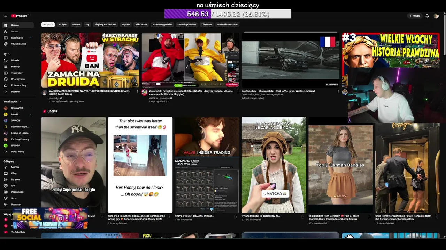Select the Muzyka filter chip
This screenshot has height=250, width=446.
76,25
